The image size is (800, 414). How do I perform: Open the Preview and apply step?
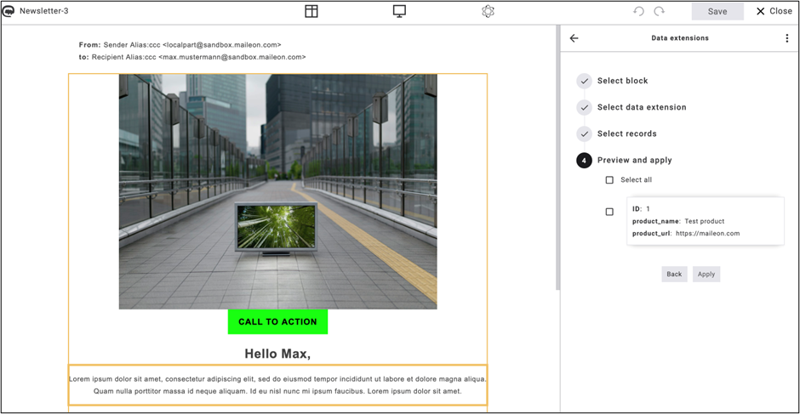pos(635,160)
